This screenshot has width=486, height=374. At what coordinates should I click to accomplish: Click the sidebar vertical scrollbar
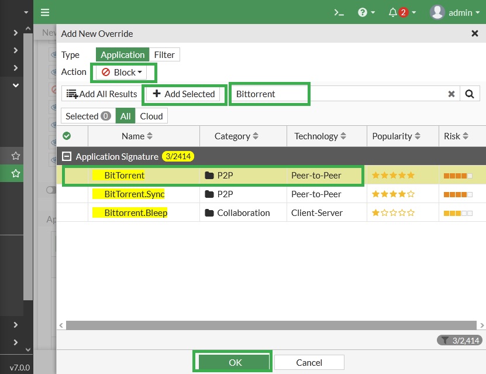click(x=28, y=167)
